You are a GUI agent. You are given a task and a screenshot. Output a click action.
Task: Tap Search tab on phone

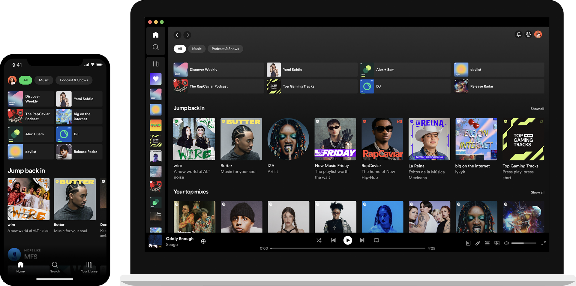point(55,267)
